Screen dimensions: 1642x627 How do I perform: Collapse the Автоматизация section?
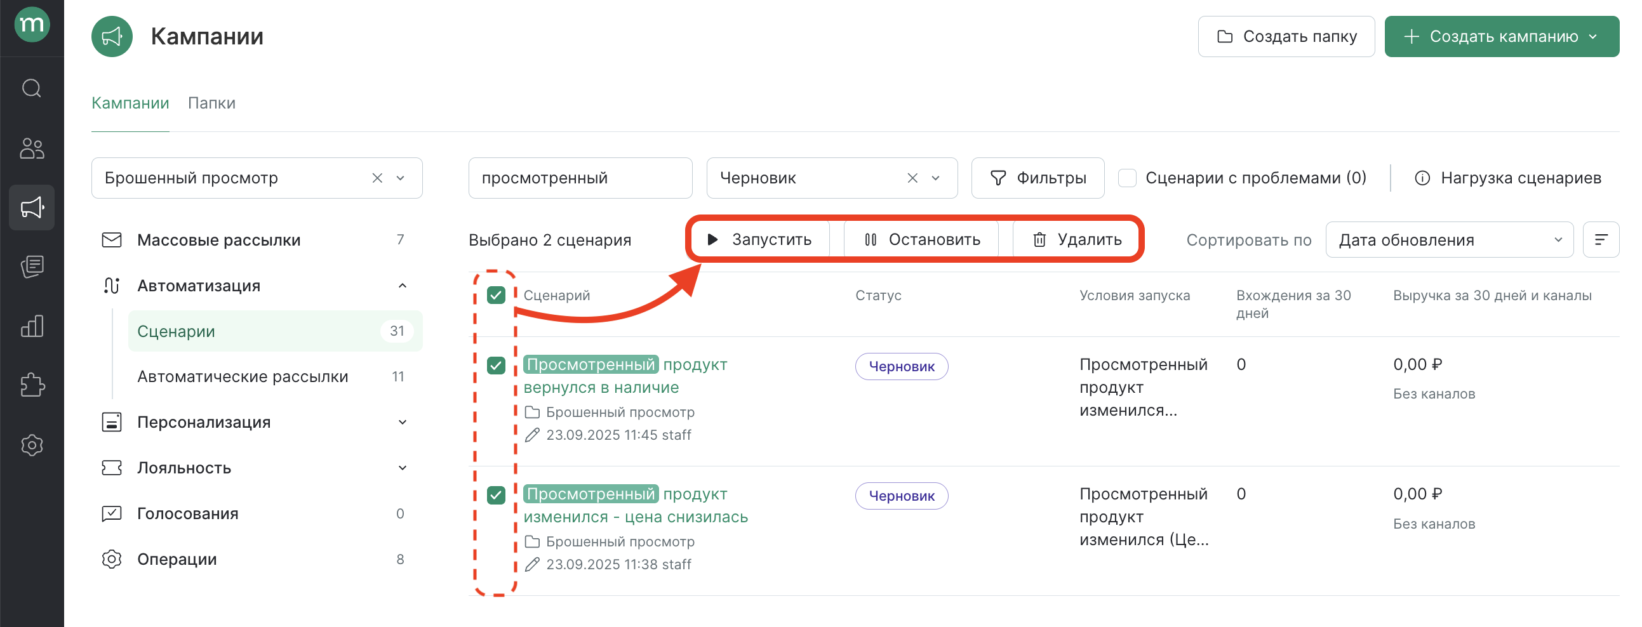pyautogui.click(x=402, y=286)
